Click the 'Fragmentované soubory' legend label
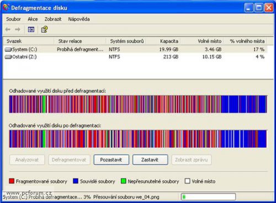Screen dimensions: 276x203 41,181
